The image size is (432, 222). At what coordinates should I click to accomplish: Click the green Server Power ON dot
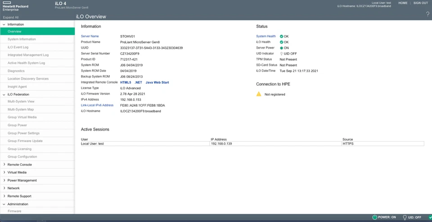pyautogui.click(x=282, y=48)
